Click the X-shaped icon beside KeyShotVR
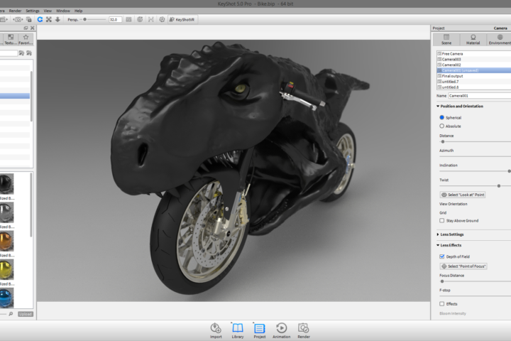The width and height of the screenshot is (511, 341). tap(151, 20)
